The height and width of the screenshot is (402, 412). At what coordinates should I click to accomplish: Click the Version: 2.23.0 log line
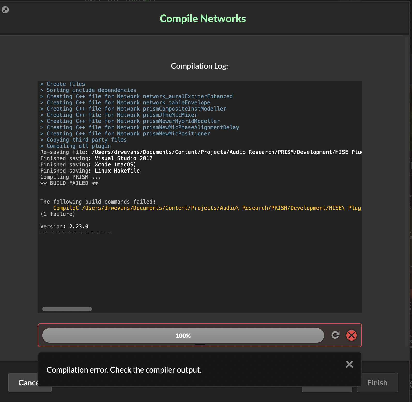click(x=64, y=227)
